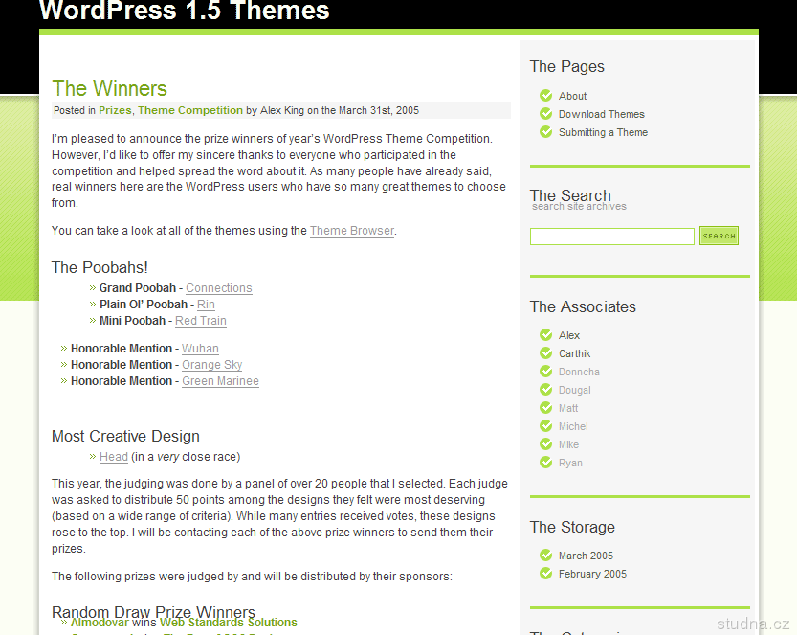This screenshot has width=797, height=635.
Task: Open the About page link
Action: [572, 96]
